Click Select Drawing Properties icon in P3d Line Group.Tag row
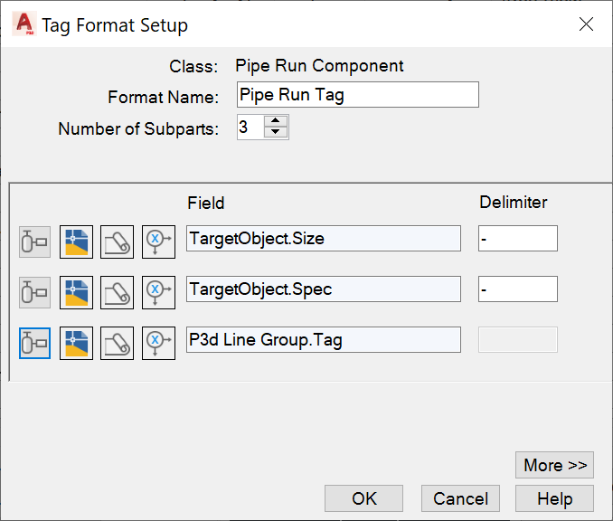The image size is (613, 521). tap(76, 343)
